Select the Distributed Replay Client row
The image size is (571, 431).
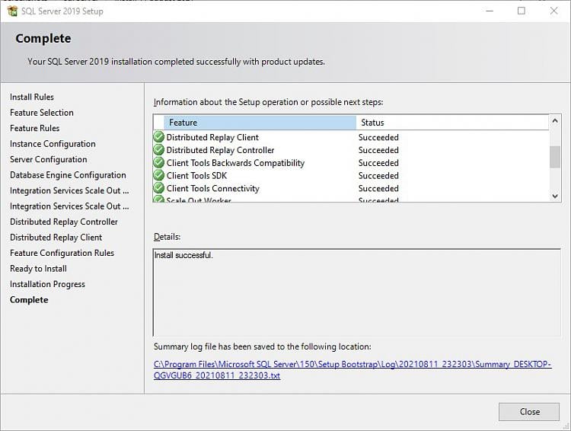coord(351,137)
